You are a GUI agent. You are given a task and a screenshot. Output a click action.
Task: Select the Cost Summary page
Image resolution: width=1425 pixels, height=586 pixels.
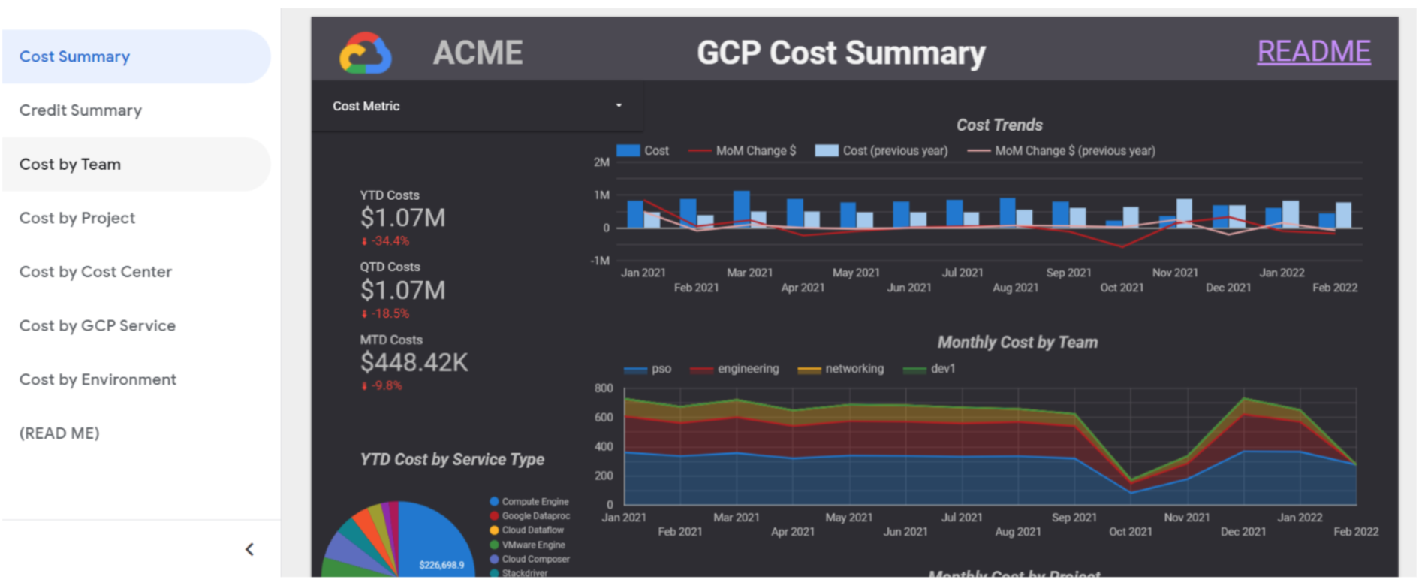136,56
